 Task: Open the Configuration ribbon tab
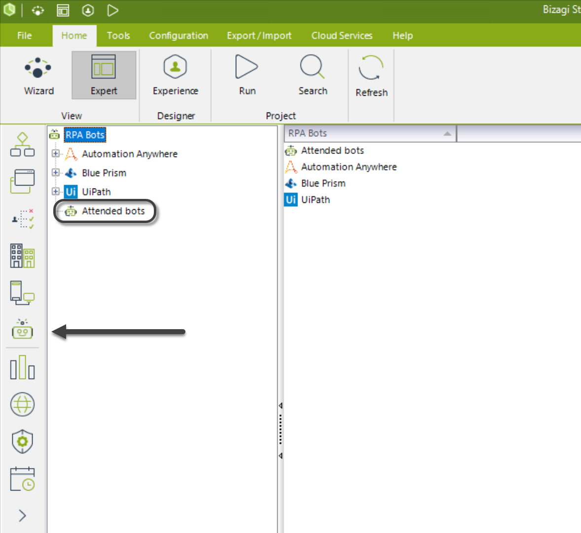pyautogui.click(x=179, y=36)
